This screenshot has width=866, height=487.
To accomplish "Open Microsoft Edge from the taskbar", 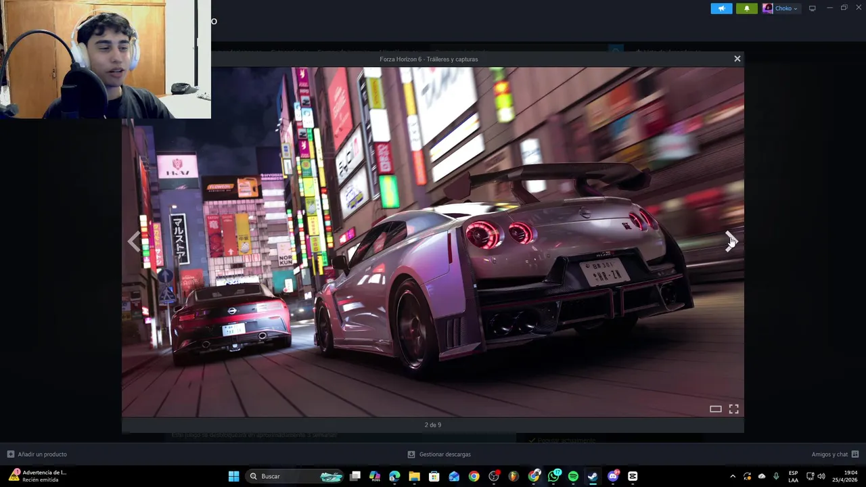I will coord(394,476).
